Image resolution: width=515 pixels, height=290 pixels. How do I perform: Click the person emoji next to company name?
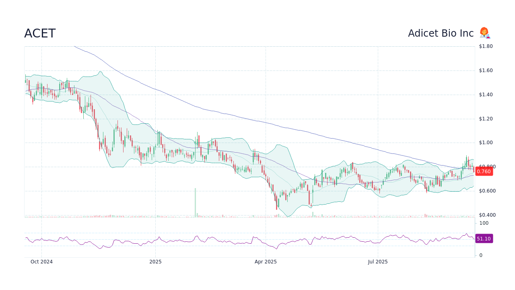pyautogui.click(x=484, y=33)
